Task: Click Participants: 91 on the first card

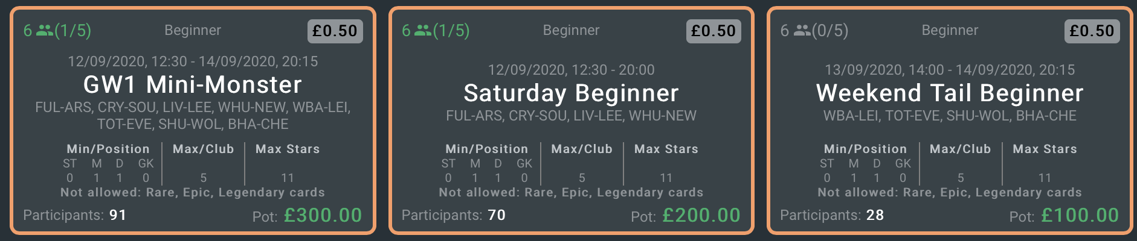Action: point(75,215)
